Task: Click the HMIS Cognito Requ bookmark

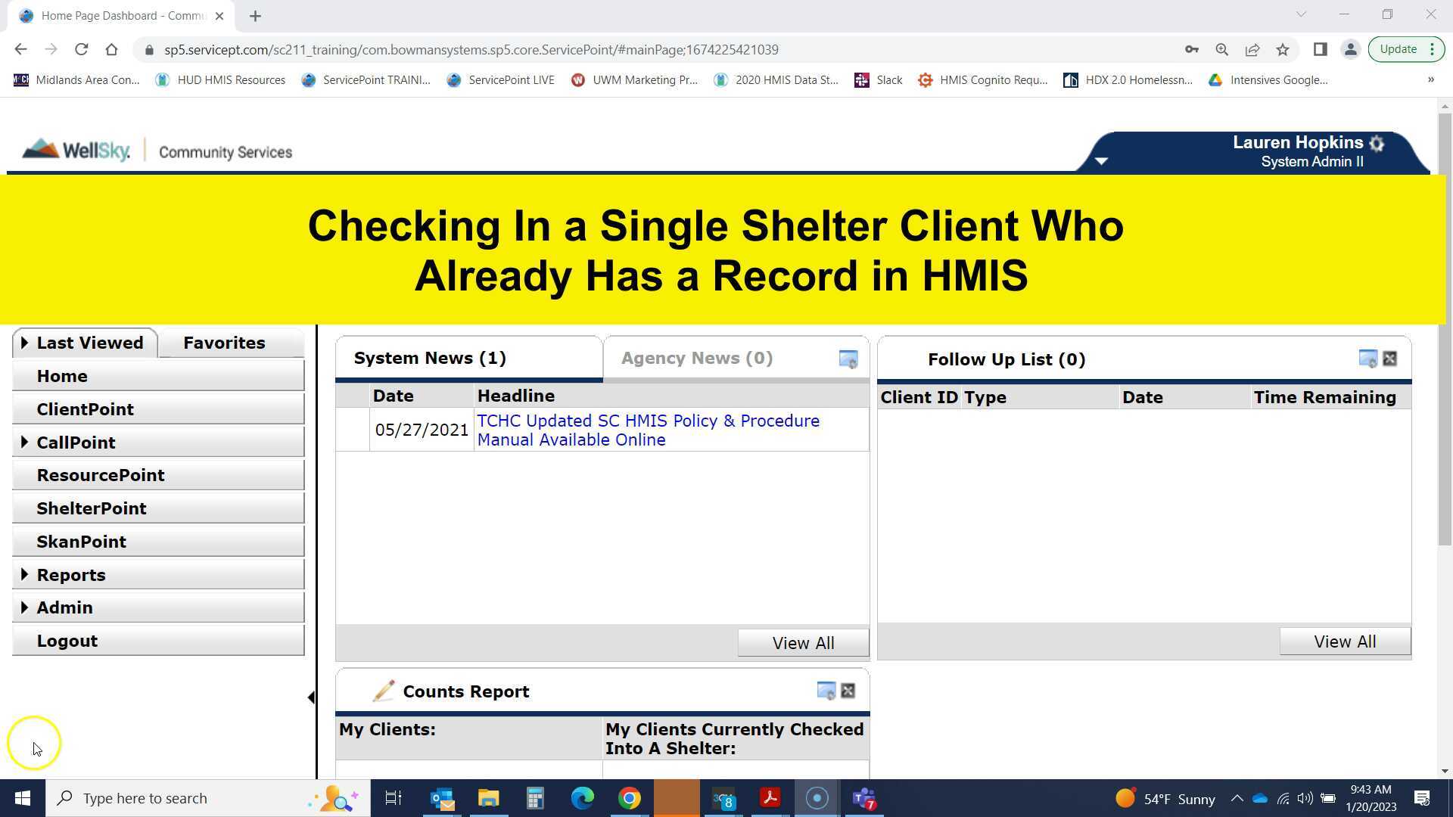Action: 982,79
